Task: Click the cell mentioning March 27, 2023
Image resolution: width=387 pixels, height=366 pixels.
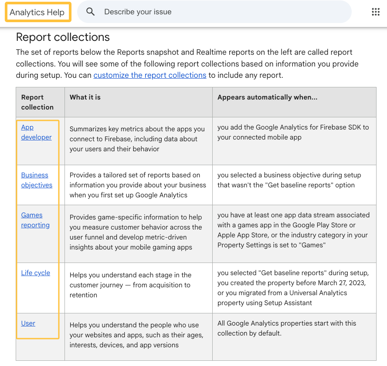Action: coord(294,288)
